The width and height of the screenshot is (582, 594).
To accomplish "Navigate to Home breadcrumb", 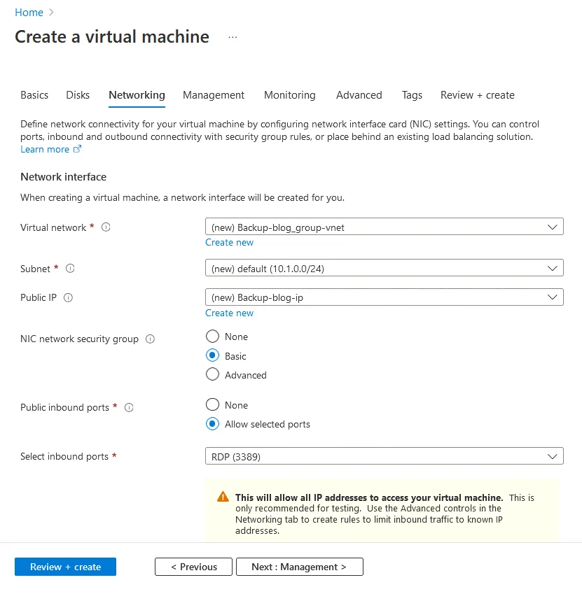I will click(29, 13).
